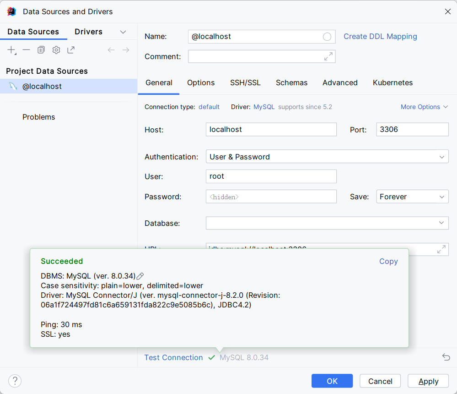Expand the Comment field

click(328, 56)
